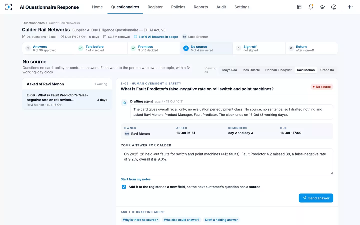
Task: Click the table icon beside AI features in scope
Action: 135,37
